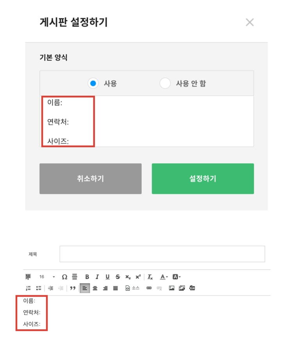The height and width of the screenshot is (346, 293).
Task: Apply italic text style
Action: 97,277
